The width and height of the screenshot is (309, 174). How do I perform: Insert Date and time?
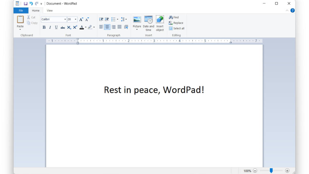point(148,20)
